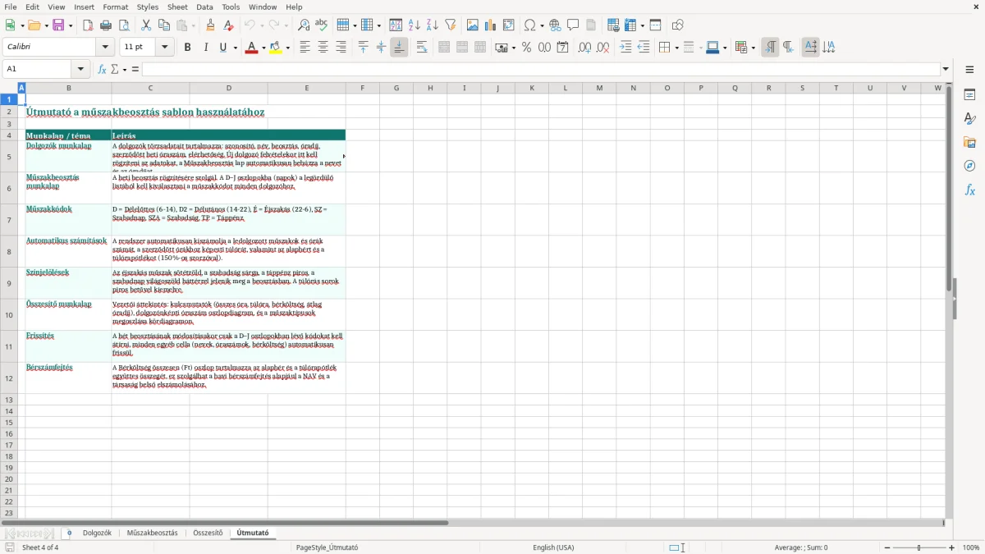This screenshot has height=554, width=985.
Task: Open the font size dropdown
Action: pyautogui.click(x=164, y=48)
